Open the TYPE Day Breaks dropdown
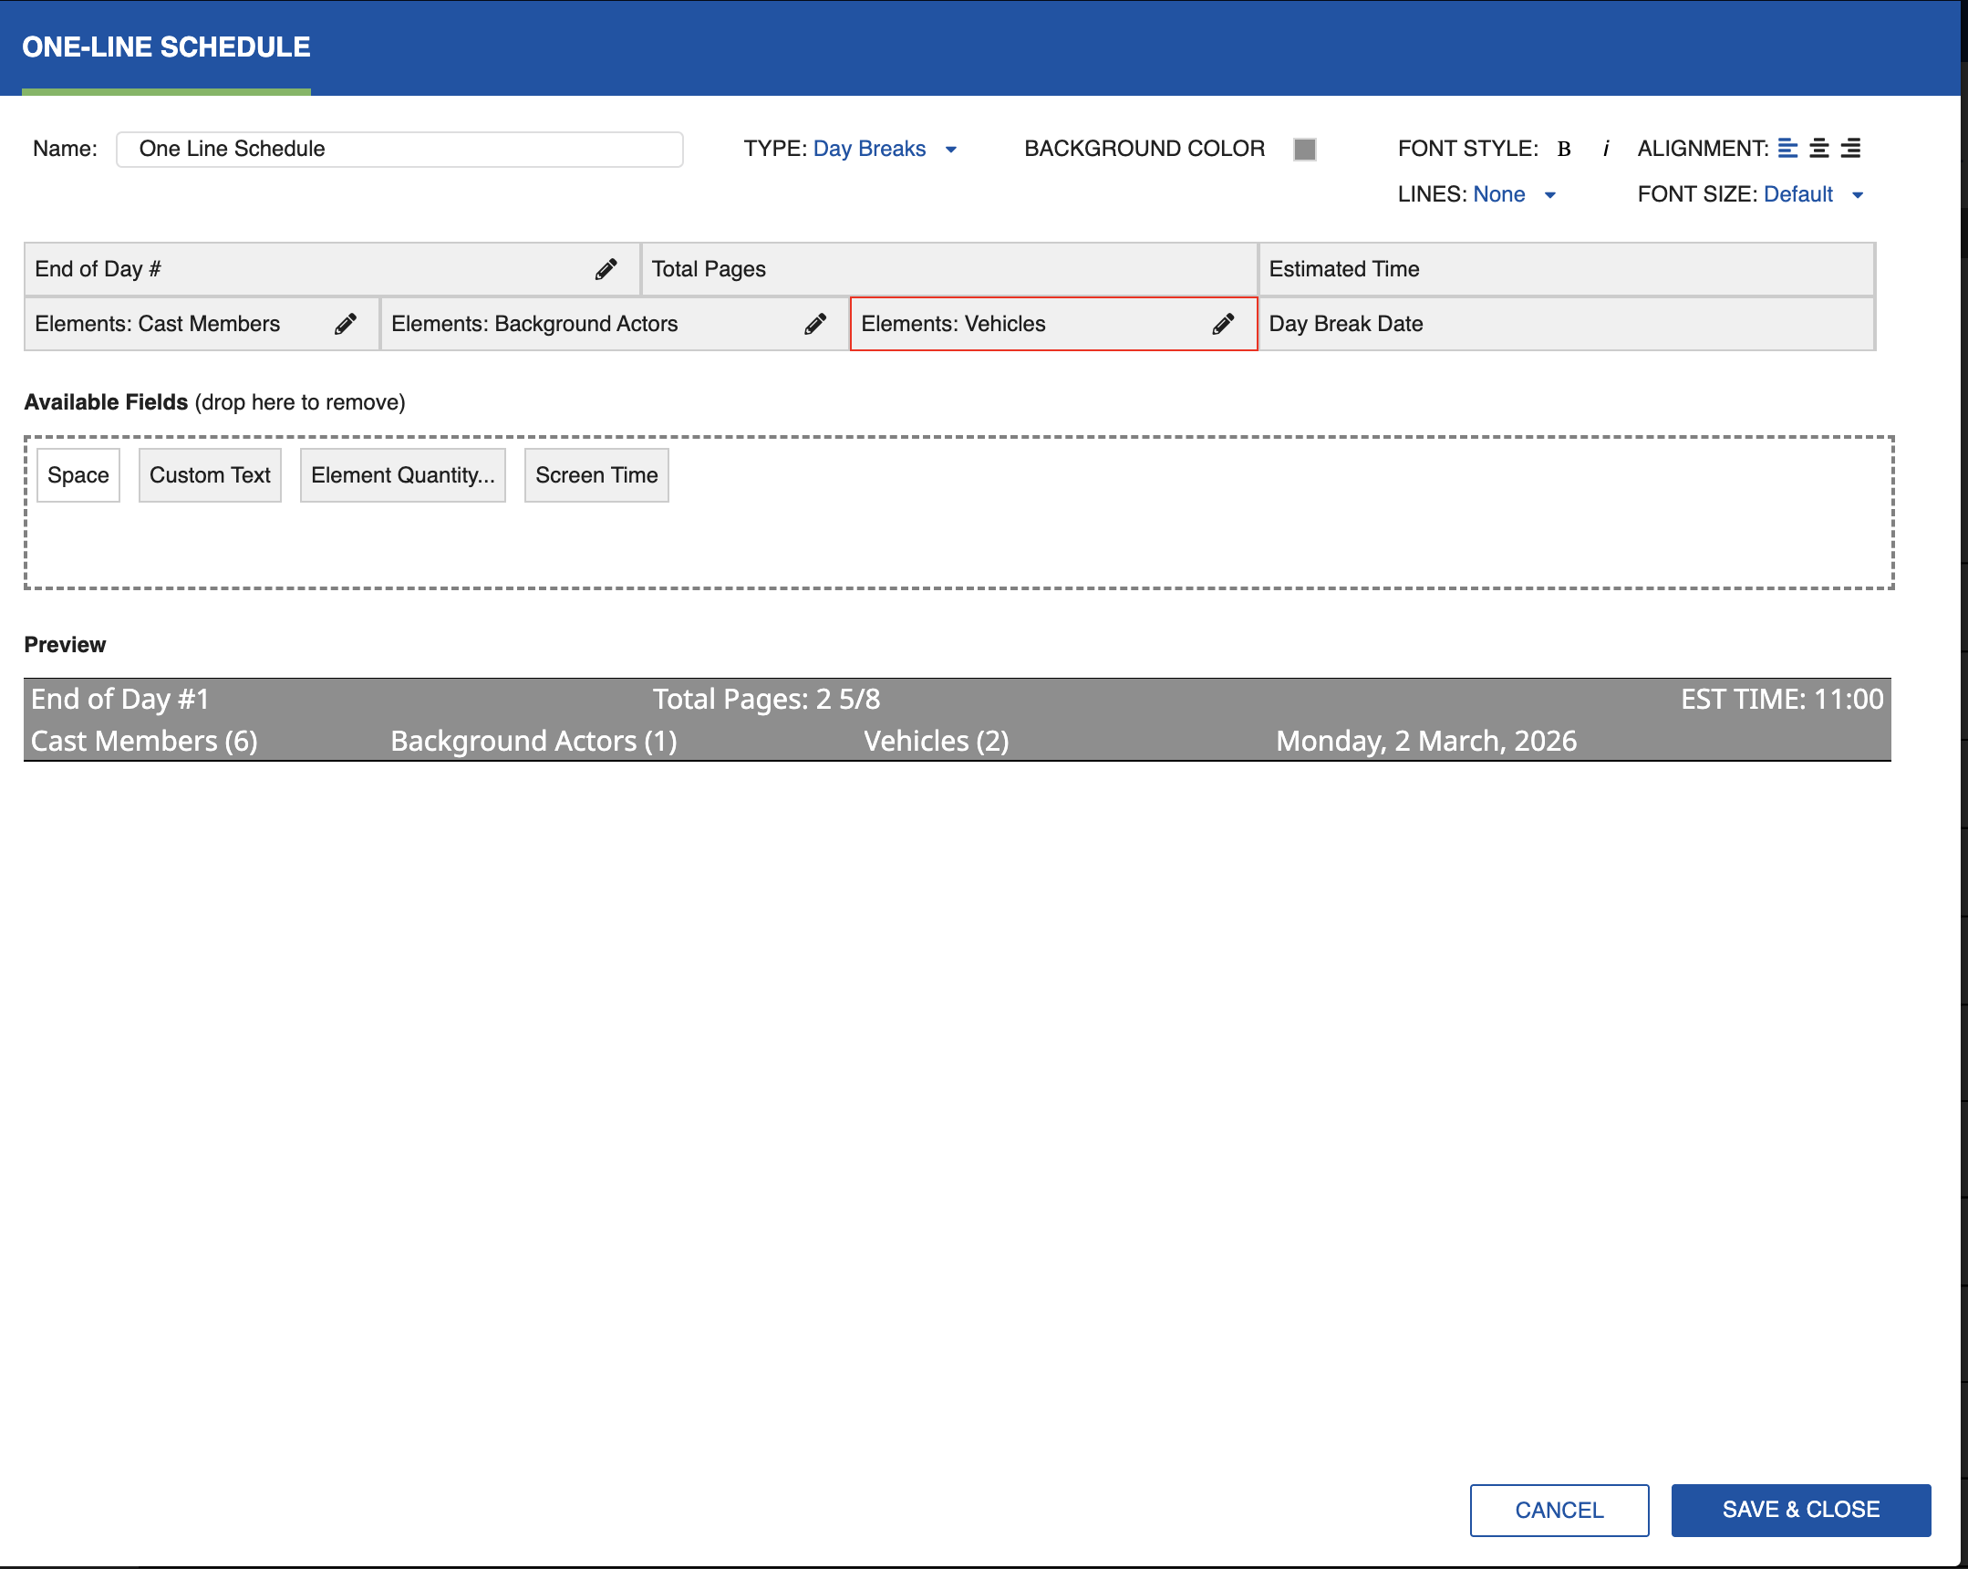Screen dimensions: 1968x1569 coord(870,149)
